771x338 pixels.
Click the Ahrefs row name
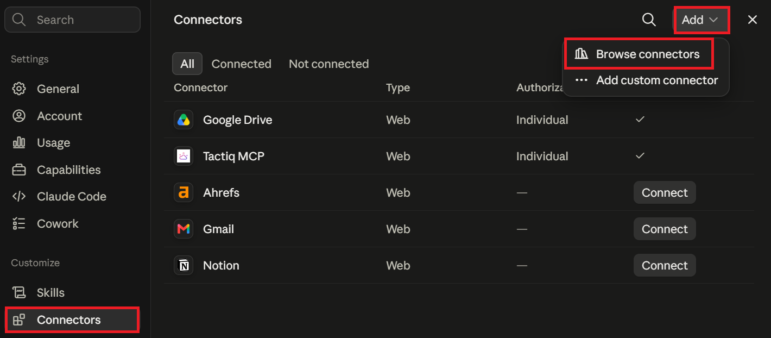coord(221,192)
